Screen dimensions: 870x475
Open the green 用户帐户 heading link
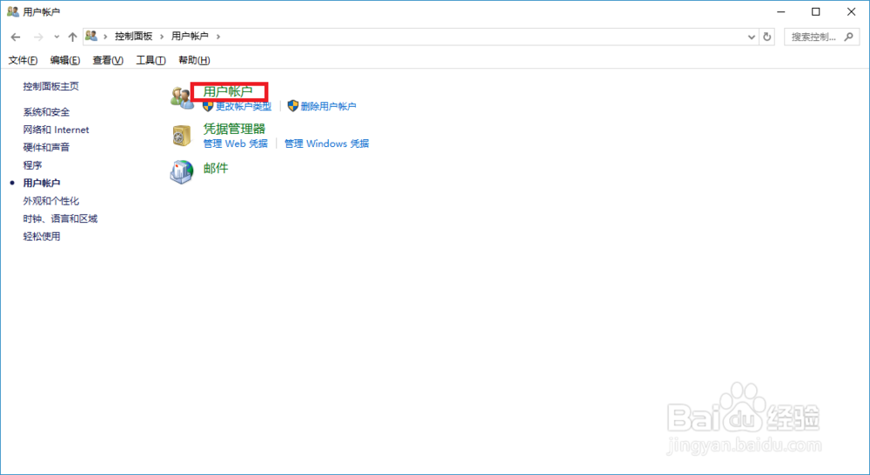(228, 91)
